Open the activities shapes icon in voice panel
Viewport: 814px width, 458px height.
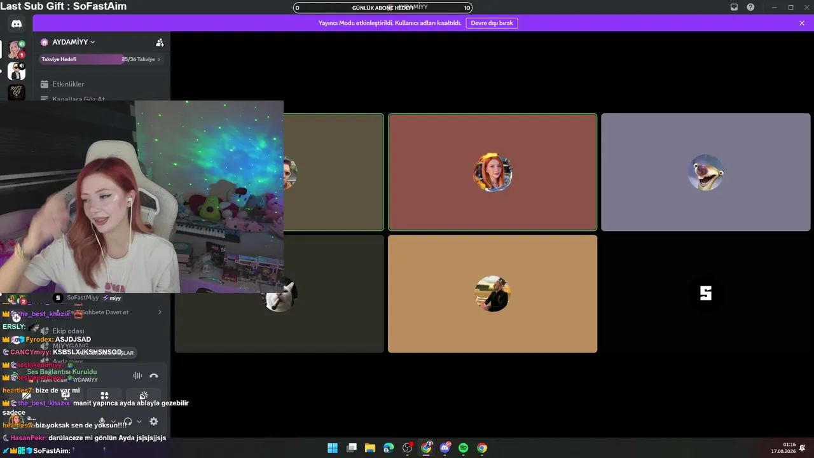point(104,396)
